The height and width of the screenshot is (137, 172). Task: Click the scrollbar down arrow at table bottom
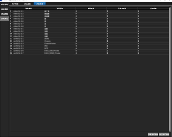click(170, 131)
